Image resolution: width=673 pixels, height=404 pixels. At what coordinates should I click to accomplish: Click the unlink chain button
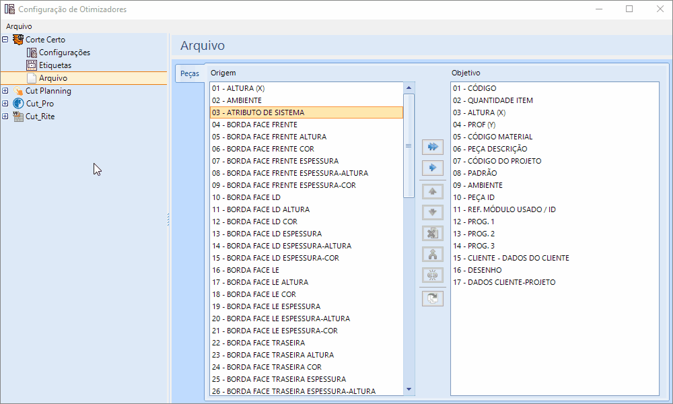[x=433, y=275]
